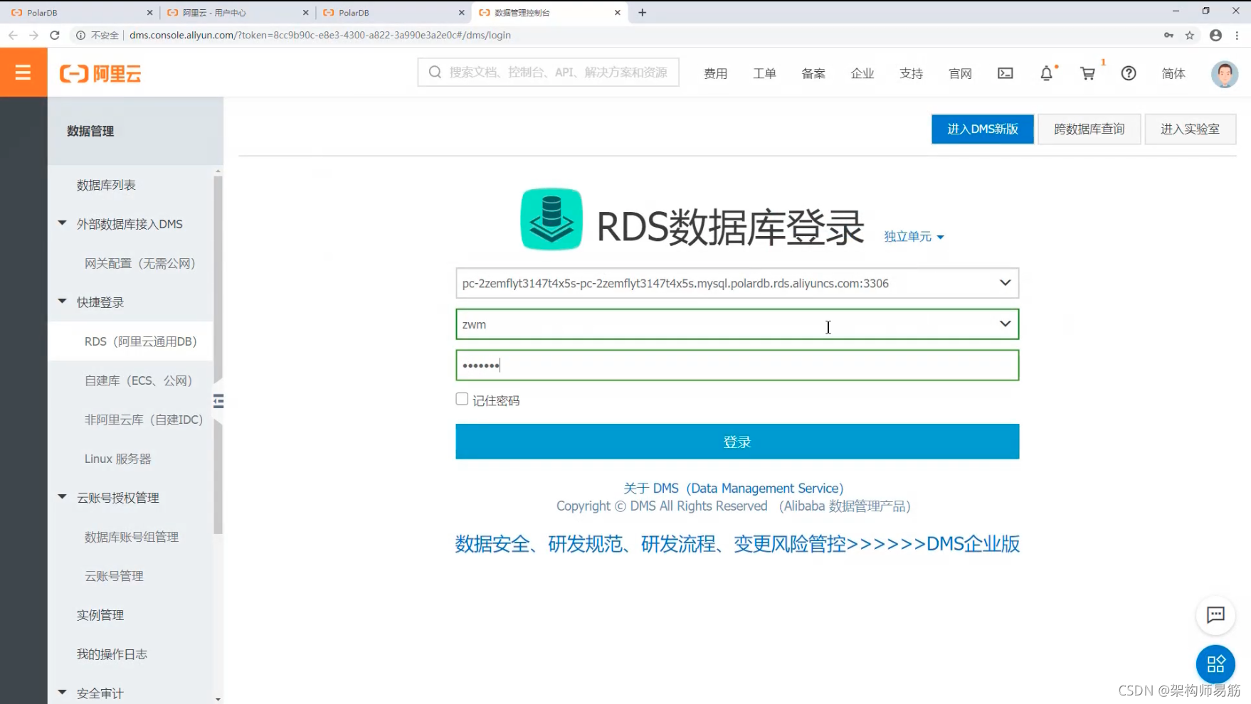This screenshot has height=704, width=1251.
Task: Open the username zwm dropdown arrow
Action: [x=1005, y=324]
